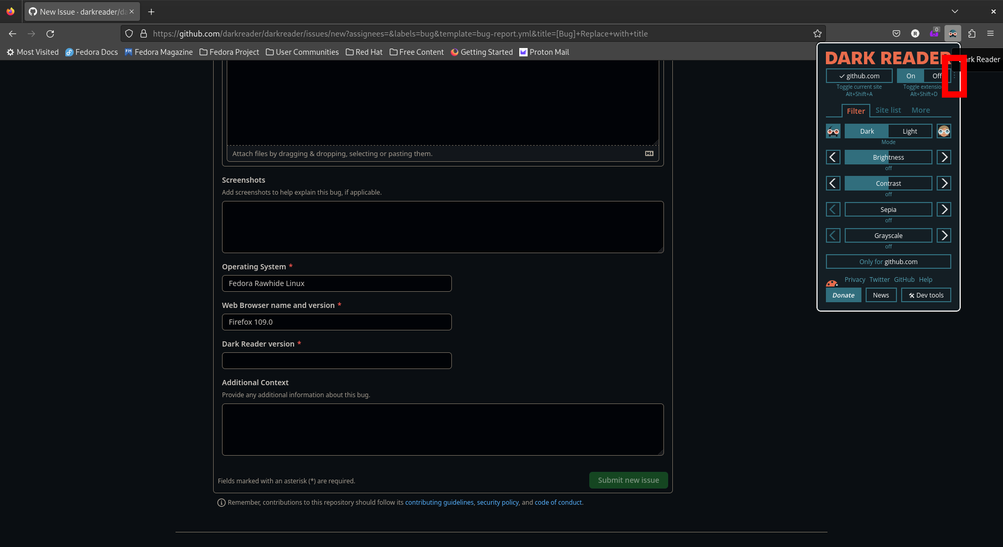Click the Dark Reader ladybug mascot icon

point(832,284)
